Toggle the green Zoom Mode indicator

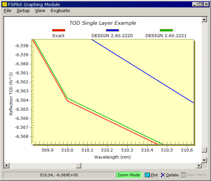coord(129,175)
